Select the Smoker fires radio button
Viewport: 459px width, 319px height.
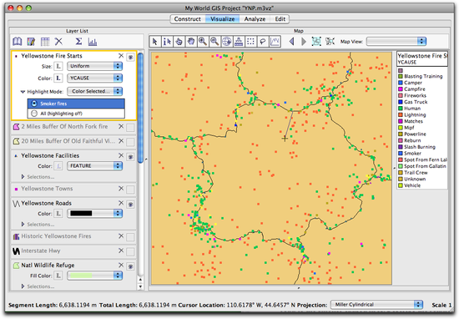(34, 104)
